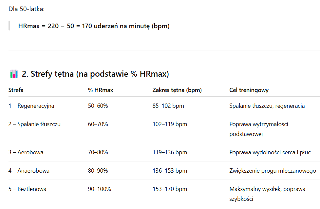The height and width of the screenshot is (209, 320).
Task: Click the 3 – Aerobowa cell
Action: 26,152
